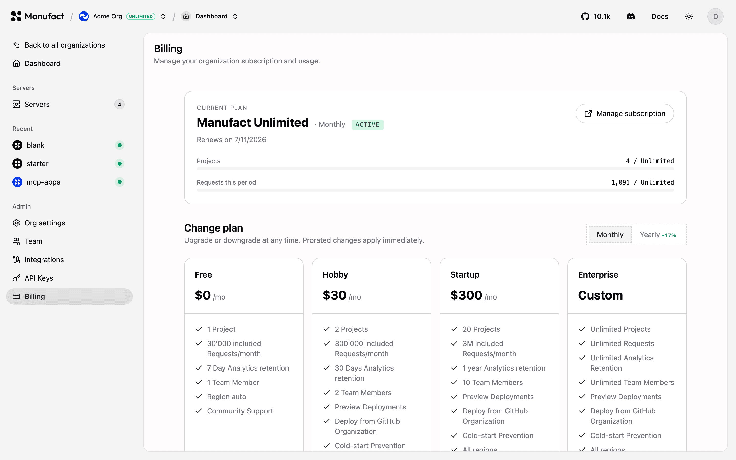Open recent project blank

click(69, 145)
